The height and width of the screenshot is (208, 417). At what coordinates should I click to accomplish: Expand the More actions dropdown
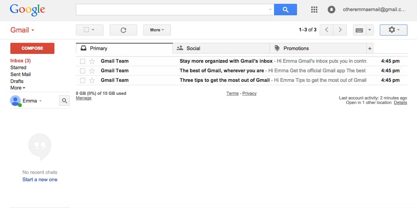(x=157, y=30)
